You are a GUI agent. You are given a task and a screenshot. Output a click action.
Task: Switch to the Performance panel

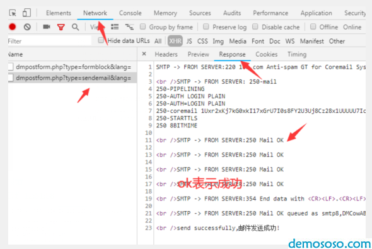pyautogui.click(x=270, y=13)
